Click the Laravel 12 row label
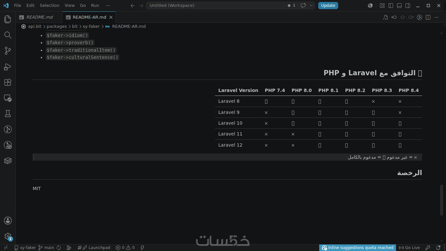 [230, 145]
